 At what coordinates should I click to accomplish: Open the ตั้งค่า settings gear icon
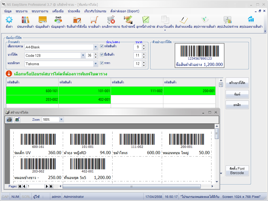click(9, 20)
